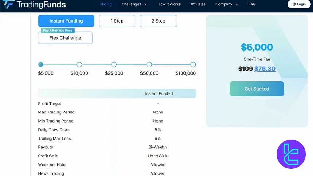Click the Pay After You Pass badge
Image resolution: width=313 pixels, height=176 pixels.
pos(58,30)
